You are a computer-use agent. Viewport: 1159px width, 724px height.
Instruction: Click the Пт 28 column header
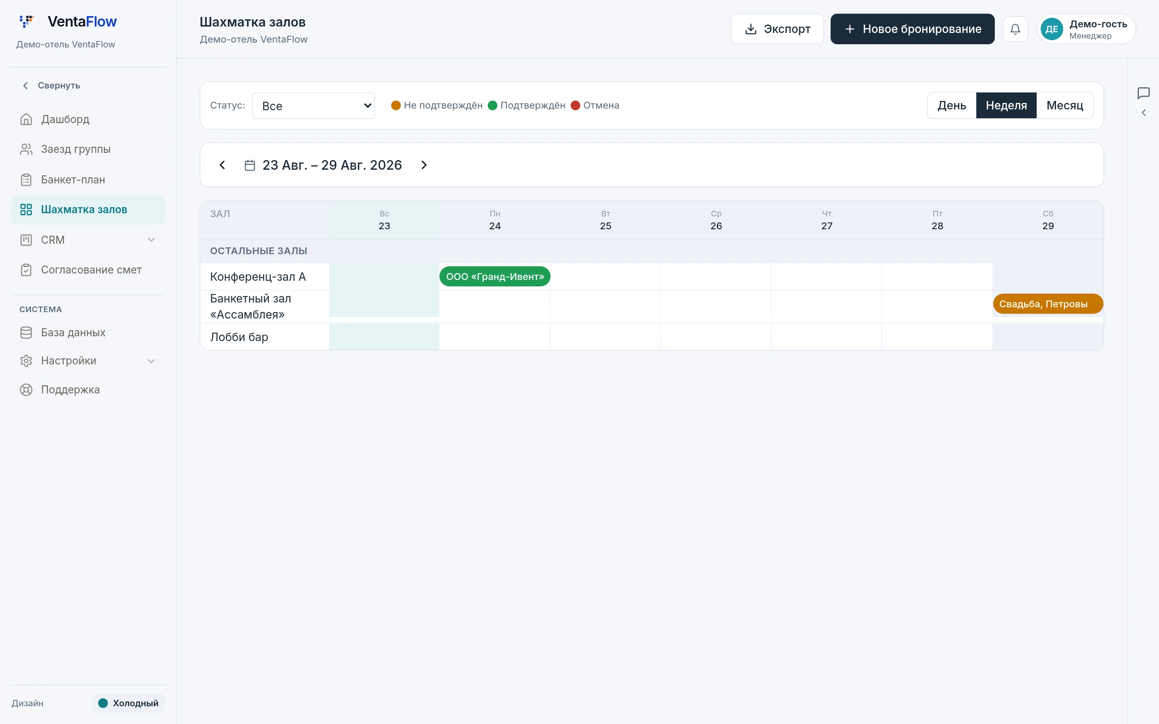point(937,220)
